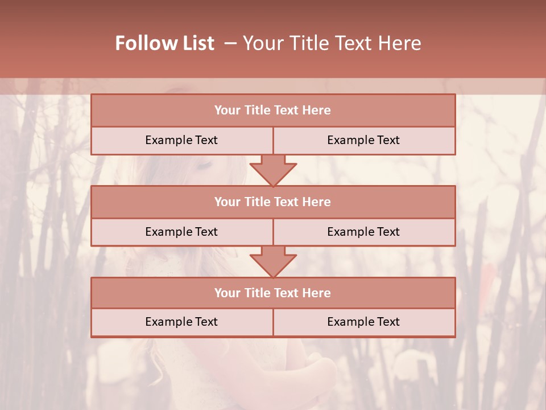Click the first block's right Example Text cell

point(364,141)
